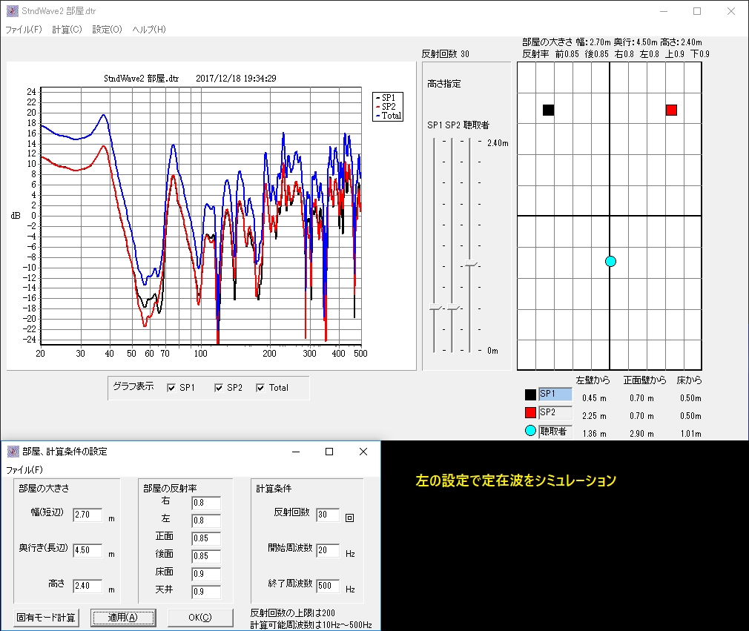
Task: Edit the 天井 reflectance field
Action: coord(206,592)
